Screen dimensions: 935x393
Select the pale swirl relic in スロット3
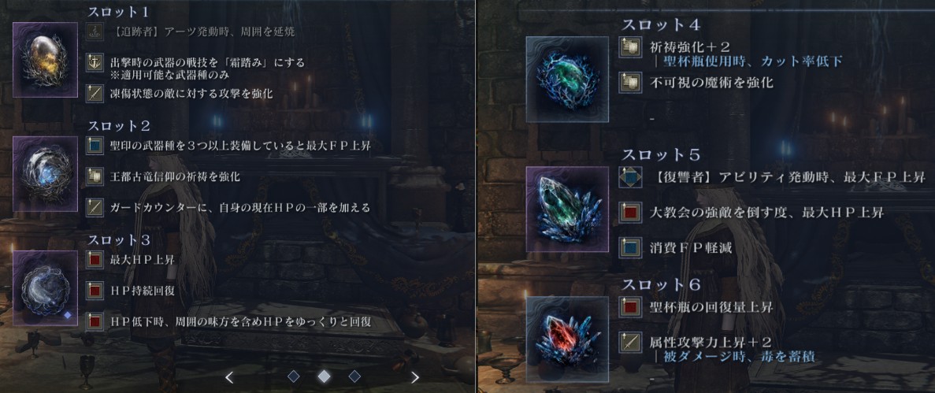[46, 288]
